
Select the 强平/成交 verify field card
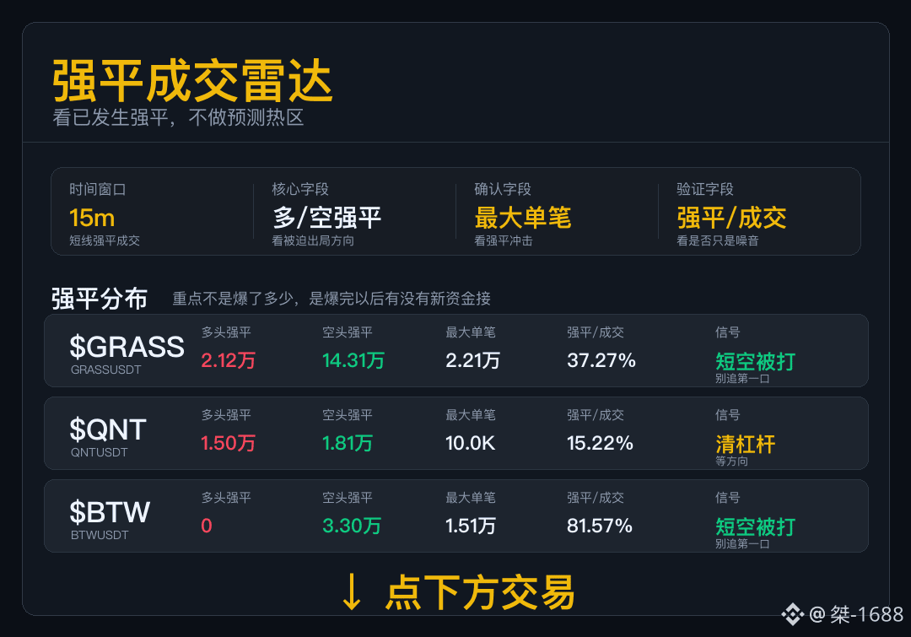click(x=759, y=212)
